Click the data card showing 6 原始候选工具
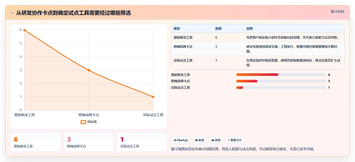Image resolution: width=355 pixels, height=162 pixels. point(35,142)
